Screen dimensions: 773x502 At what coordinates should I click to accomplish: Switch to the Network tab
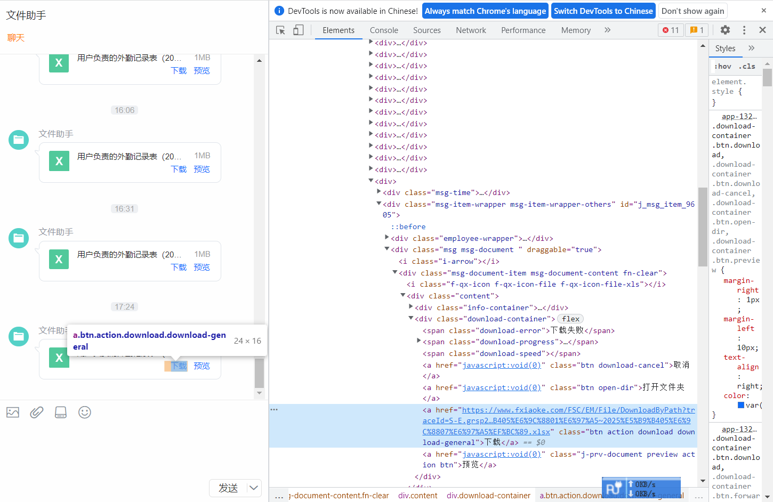(471, 30)
